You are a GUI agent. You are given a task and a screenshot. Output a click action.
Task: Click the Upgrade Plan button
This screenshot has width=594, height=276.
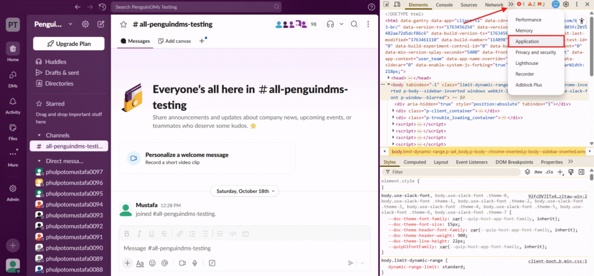pos(68,44)
